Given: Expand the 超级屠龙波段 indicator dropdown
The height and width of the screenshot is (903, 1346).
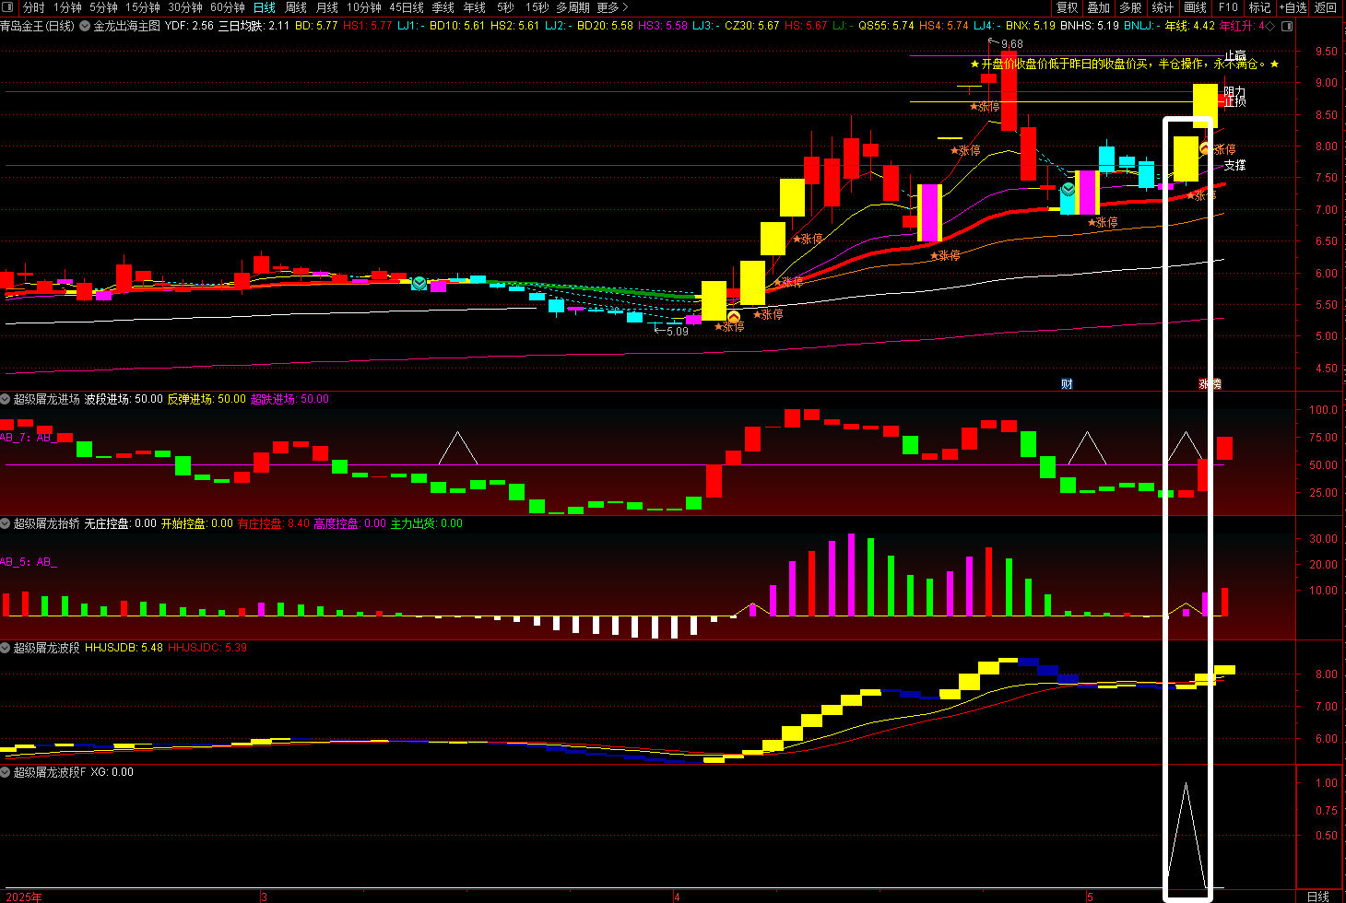Looking at the screenshot, I should tap(6, 648).
